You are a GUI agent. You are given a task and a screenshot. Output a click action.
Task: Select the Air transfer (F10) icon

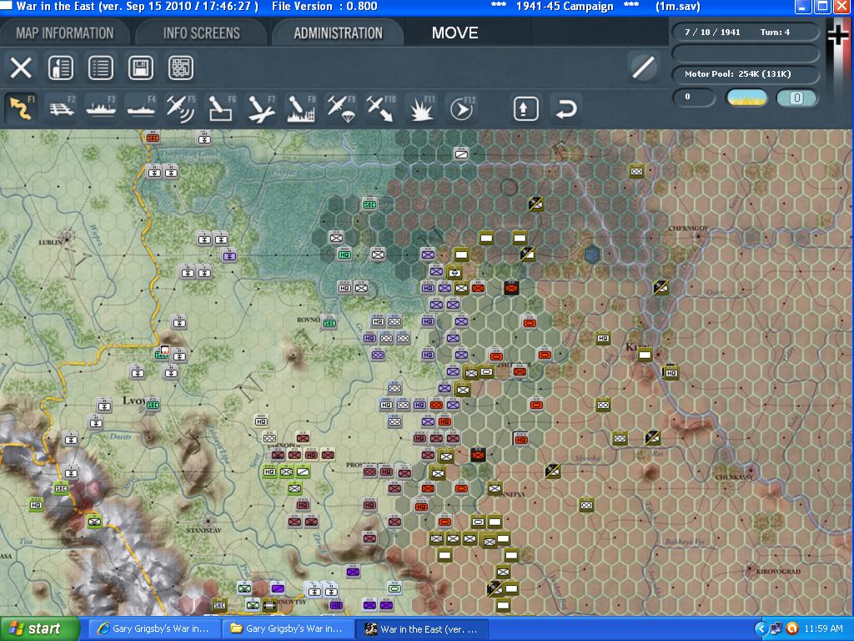coord(380,108)
